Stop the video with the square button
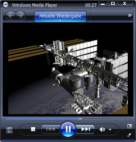136x142 pixels. (33, 129)
